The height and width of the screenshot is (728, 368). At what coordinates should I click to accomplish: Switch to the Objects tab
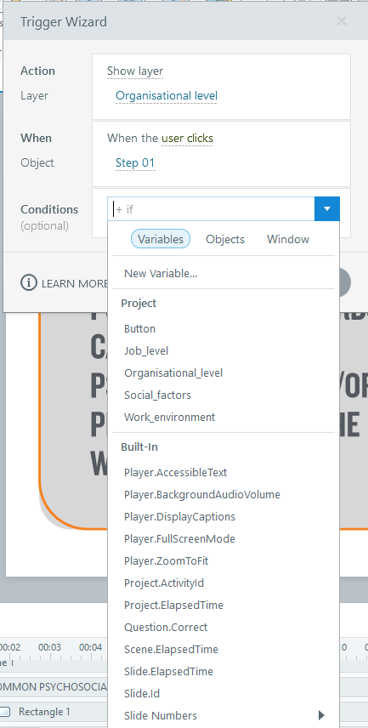click(x=225, y=239)
